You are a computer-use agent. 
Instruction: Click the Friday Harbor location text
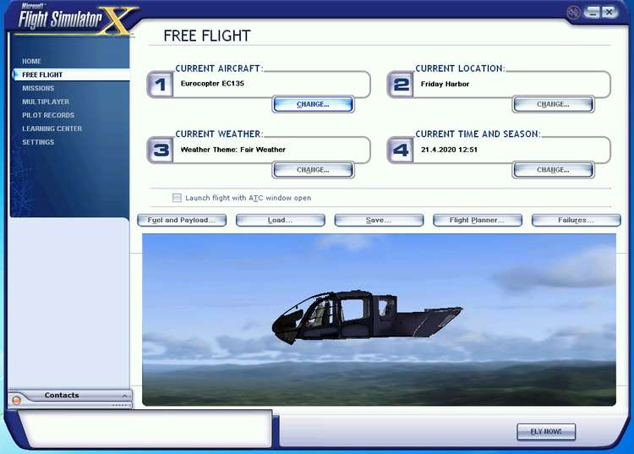tap(445, 84)
